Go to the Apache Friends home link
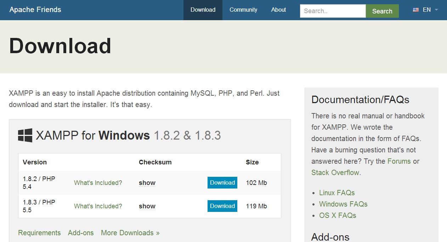The width and height of the screenshot is (447, 242). 35,10
